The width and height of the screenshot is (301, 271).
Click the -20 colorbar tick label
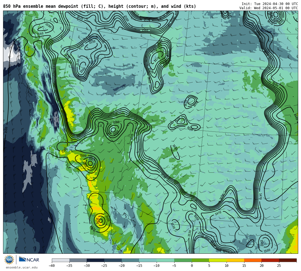click(x=122, y=266)
